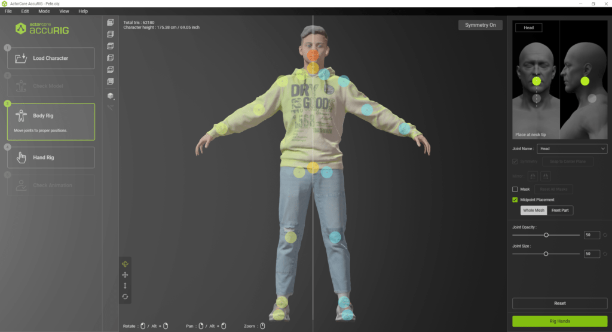Open the solid shaded cube display mode
The height and width of the screenshot is (332, 612).
coord(111,96)
